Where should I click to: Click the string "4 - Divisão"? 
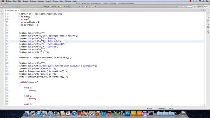pyautogui.click(x=50, y=47)
